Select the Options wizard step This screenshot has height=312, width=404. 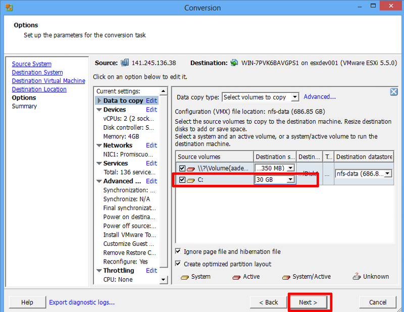point(24,97)
